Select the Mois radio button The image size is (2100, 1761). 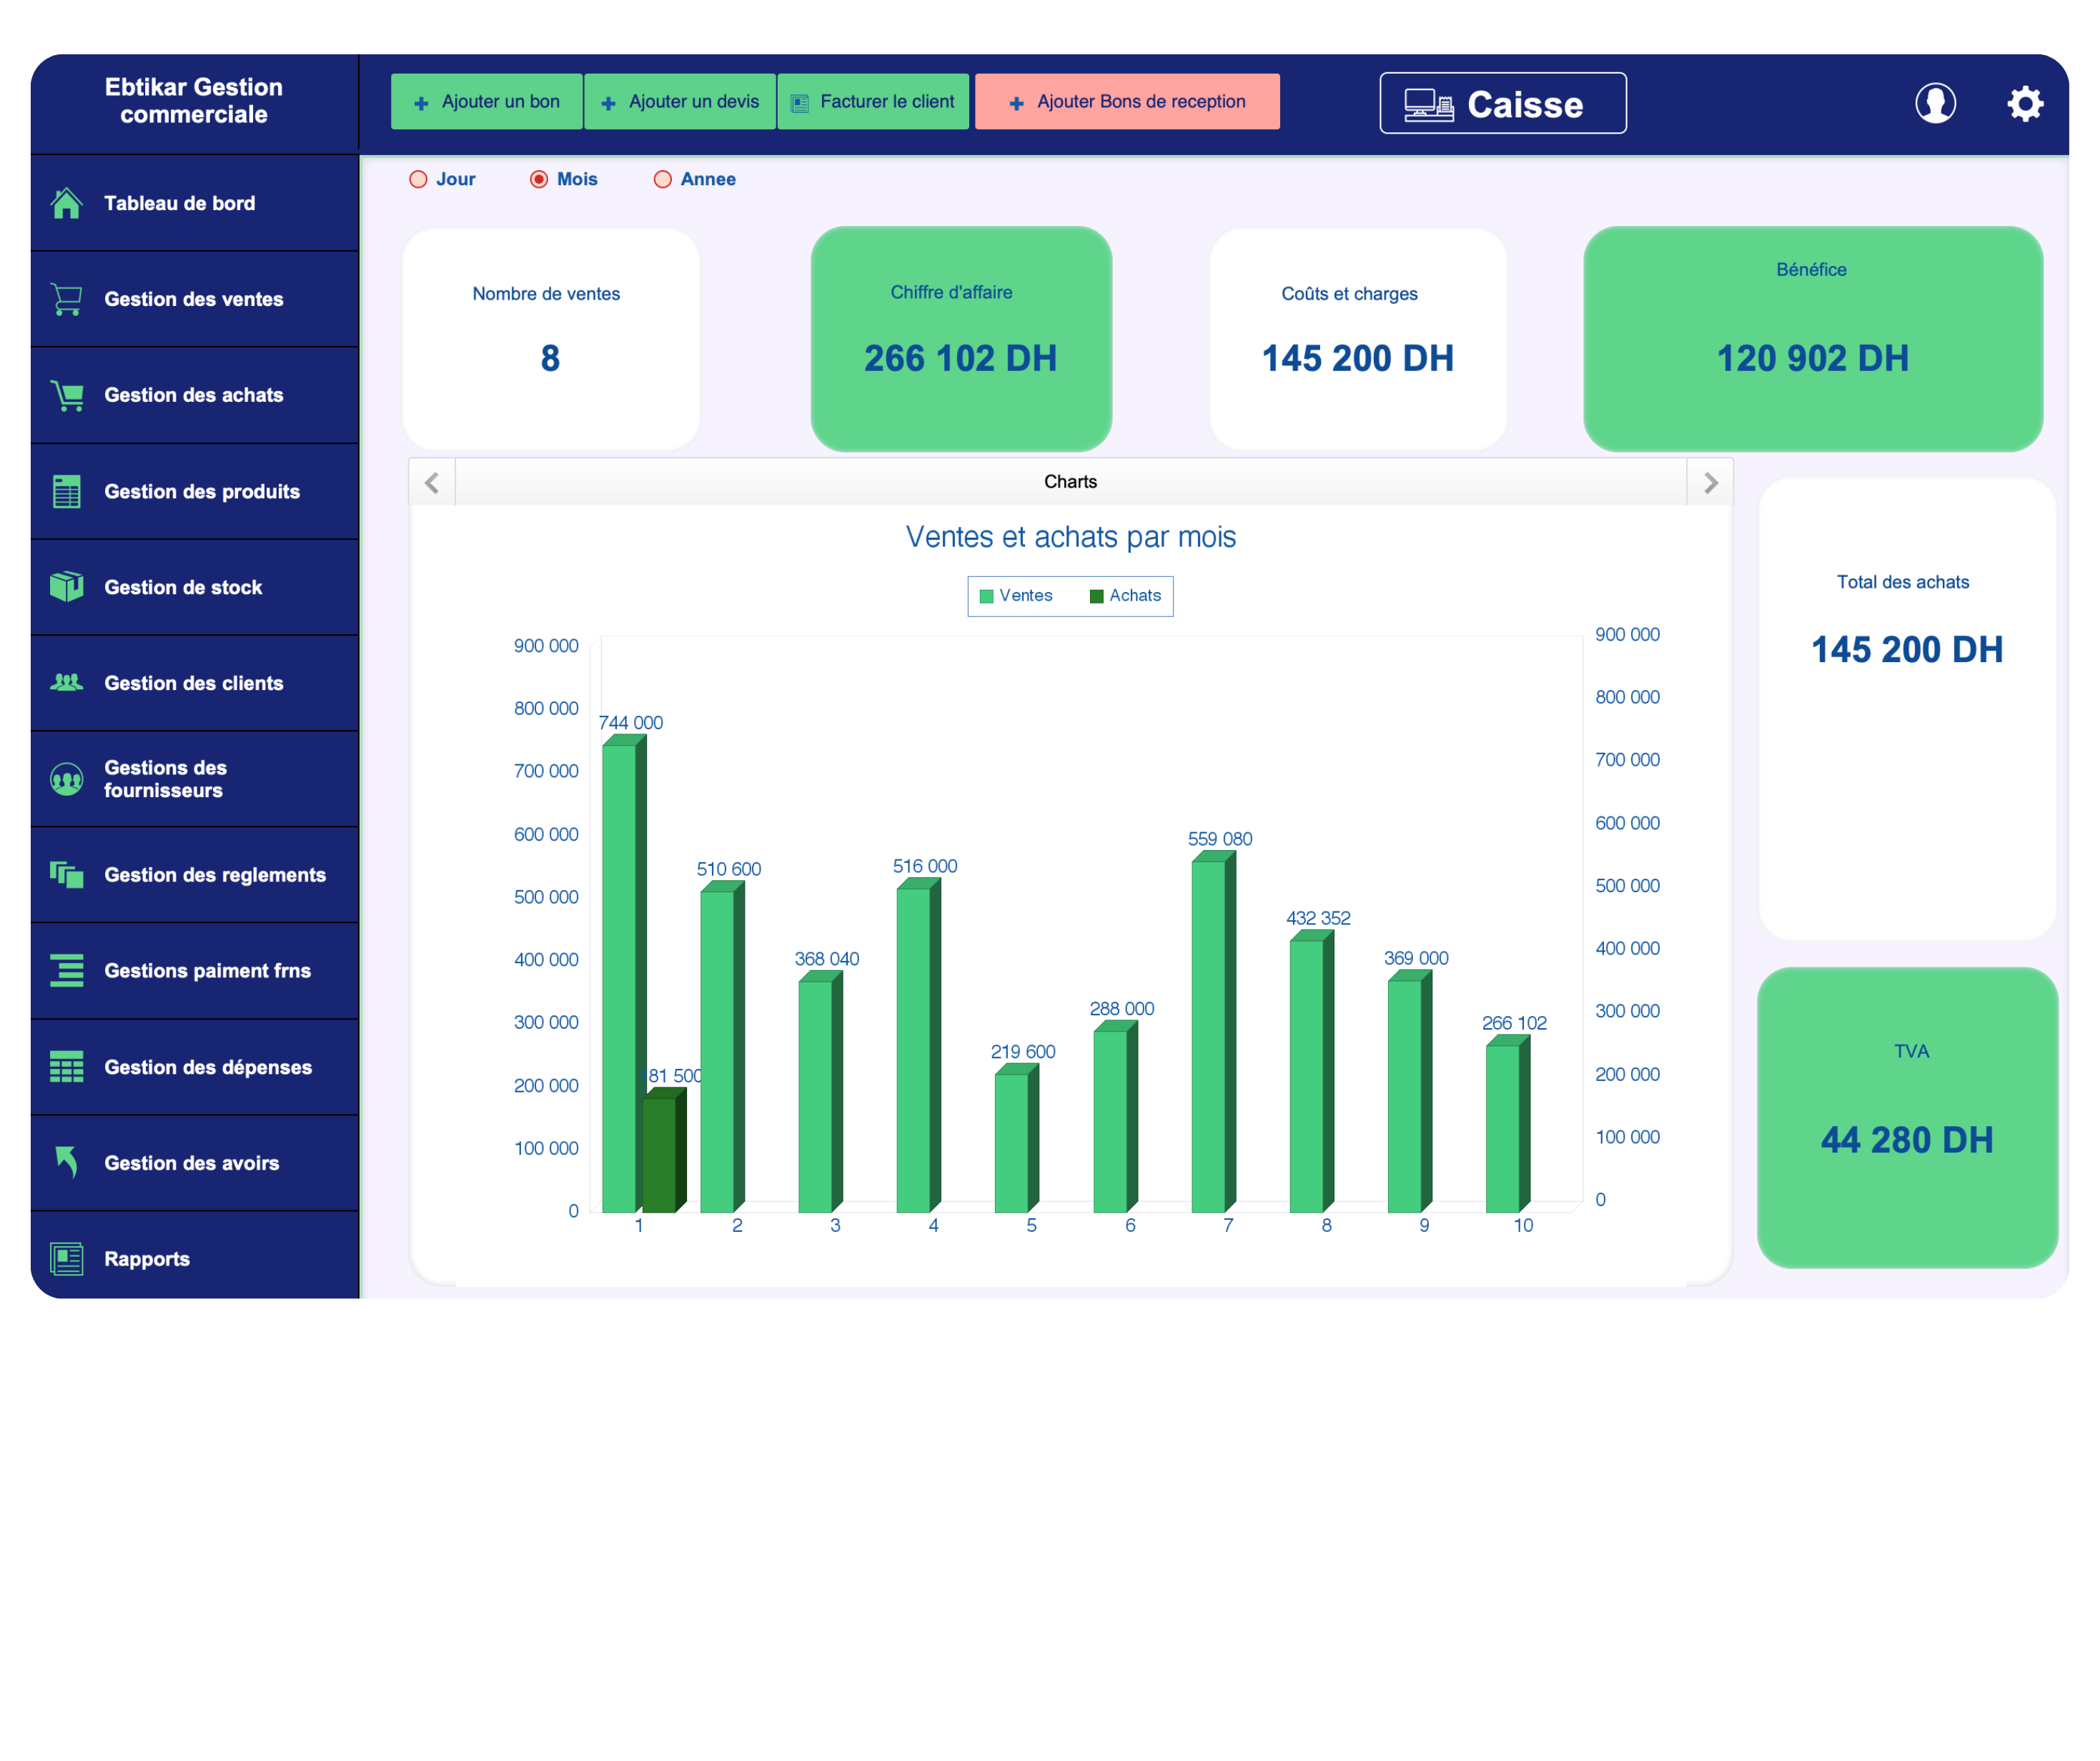(539, 179)
